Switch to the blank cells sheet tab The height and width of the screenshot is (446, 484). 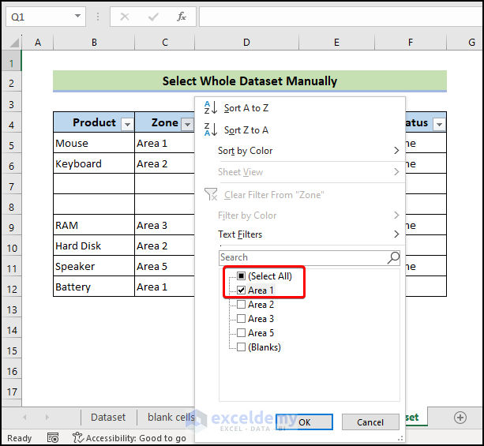click(171, 418)
